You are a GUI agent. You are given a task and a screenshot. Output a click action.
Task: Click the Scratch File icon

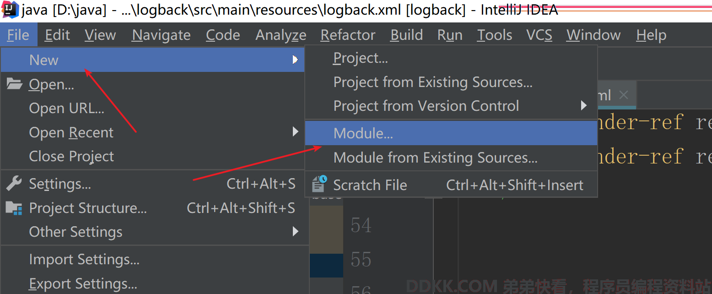319,184
